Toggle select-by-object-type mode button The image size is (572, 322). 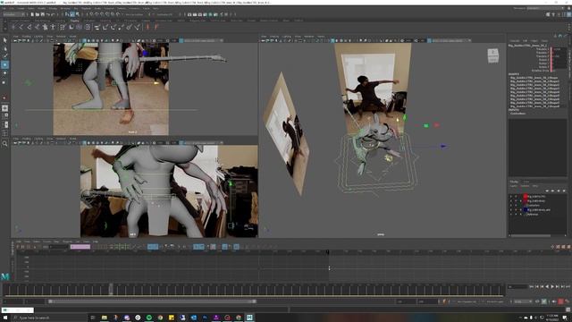72,14
